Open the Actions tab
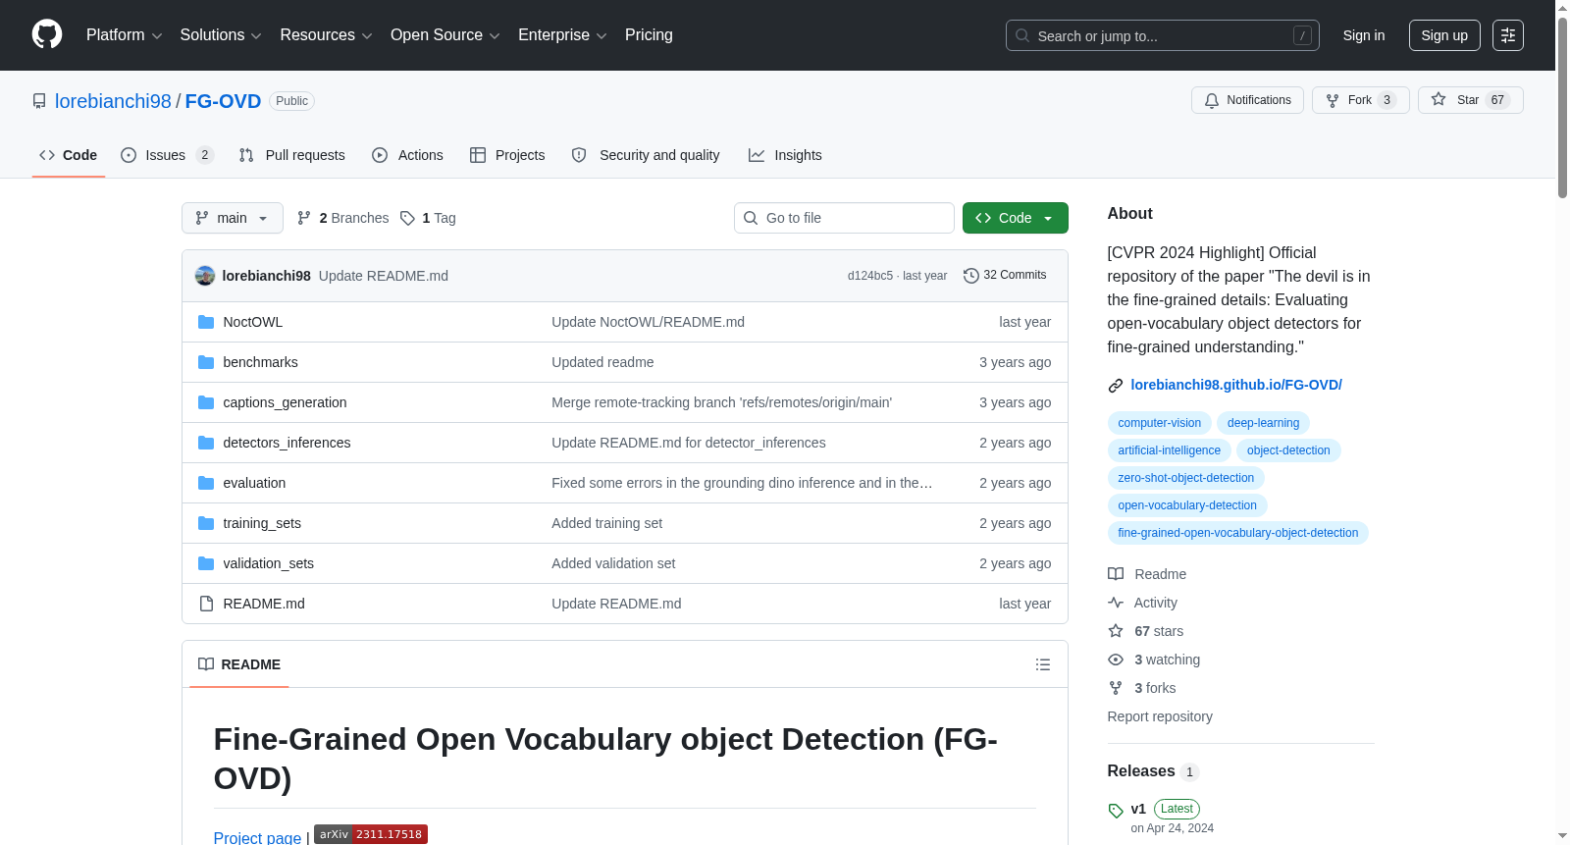Screen dimensions: 1570x845 coord(407,155)
